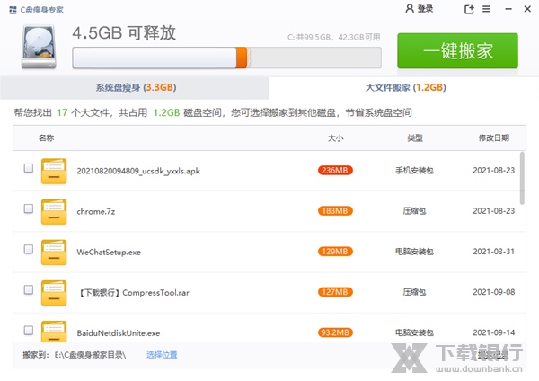
Task: Click the green 一键搬家 button
Action: [x=457, y=51]
